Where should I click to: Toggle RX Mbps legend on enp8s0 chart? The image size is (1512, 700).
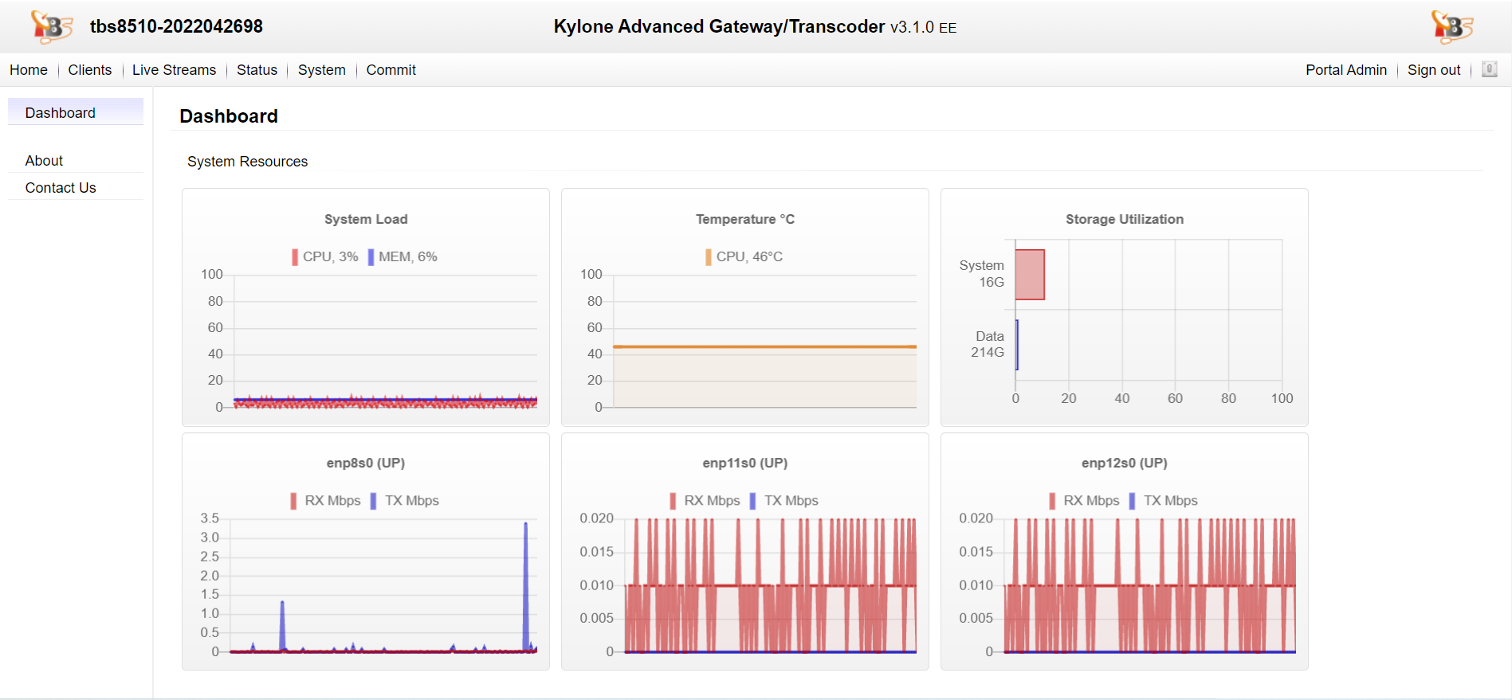(325, 500)
